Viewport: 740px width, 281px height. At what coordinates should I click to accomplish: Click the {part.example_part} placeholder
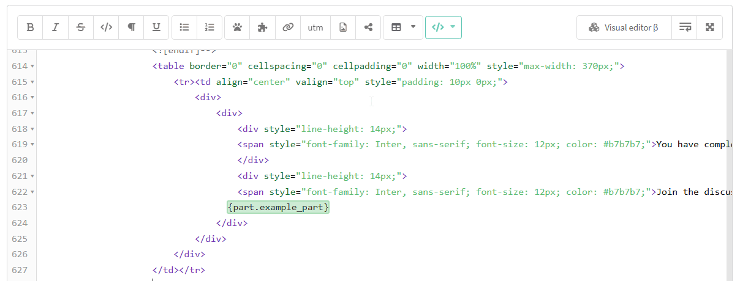pyautogui.click(x=278, y=208)
